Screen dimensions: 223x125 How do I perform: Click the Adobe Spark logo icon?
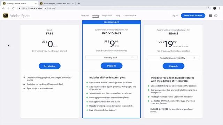(6, 16)
